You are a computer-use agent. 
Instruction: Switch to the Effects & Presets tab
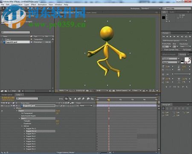pyautogui.click(x=169, y=54)
